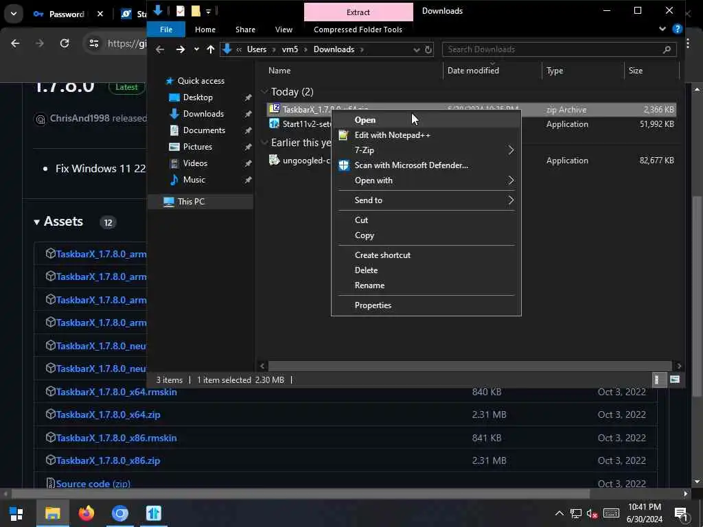
Task: Download TaskbarX_1.7.8.0_x86.zip asset
Action: [x=108, y=460]
